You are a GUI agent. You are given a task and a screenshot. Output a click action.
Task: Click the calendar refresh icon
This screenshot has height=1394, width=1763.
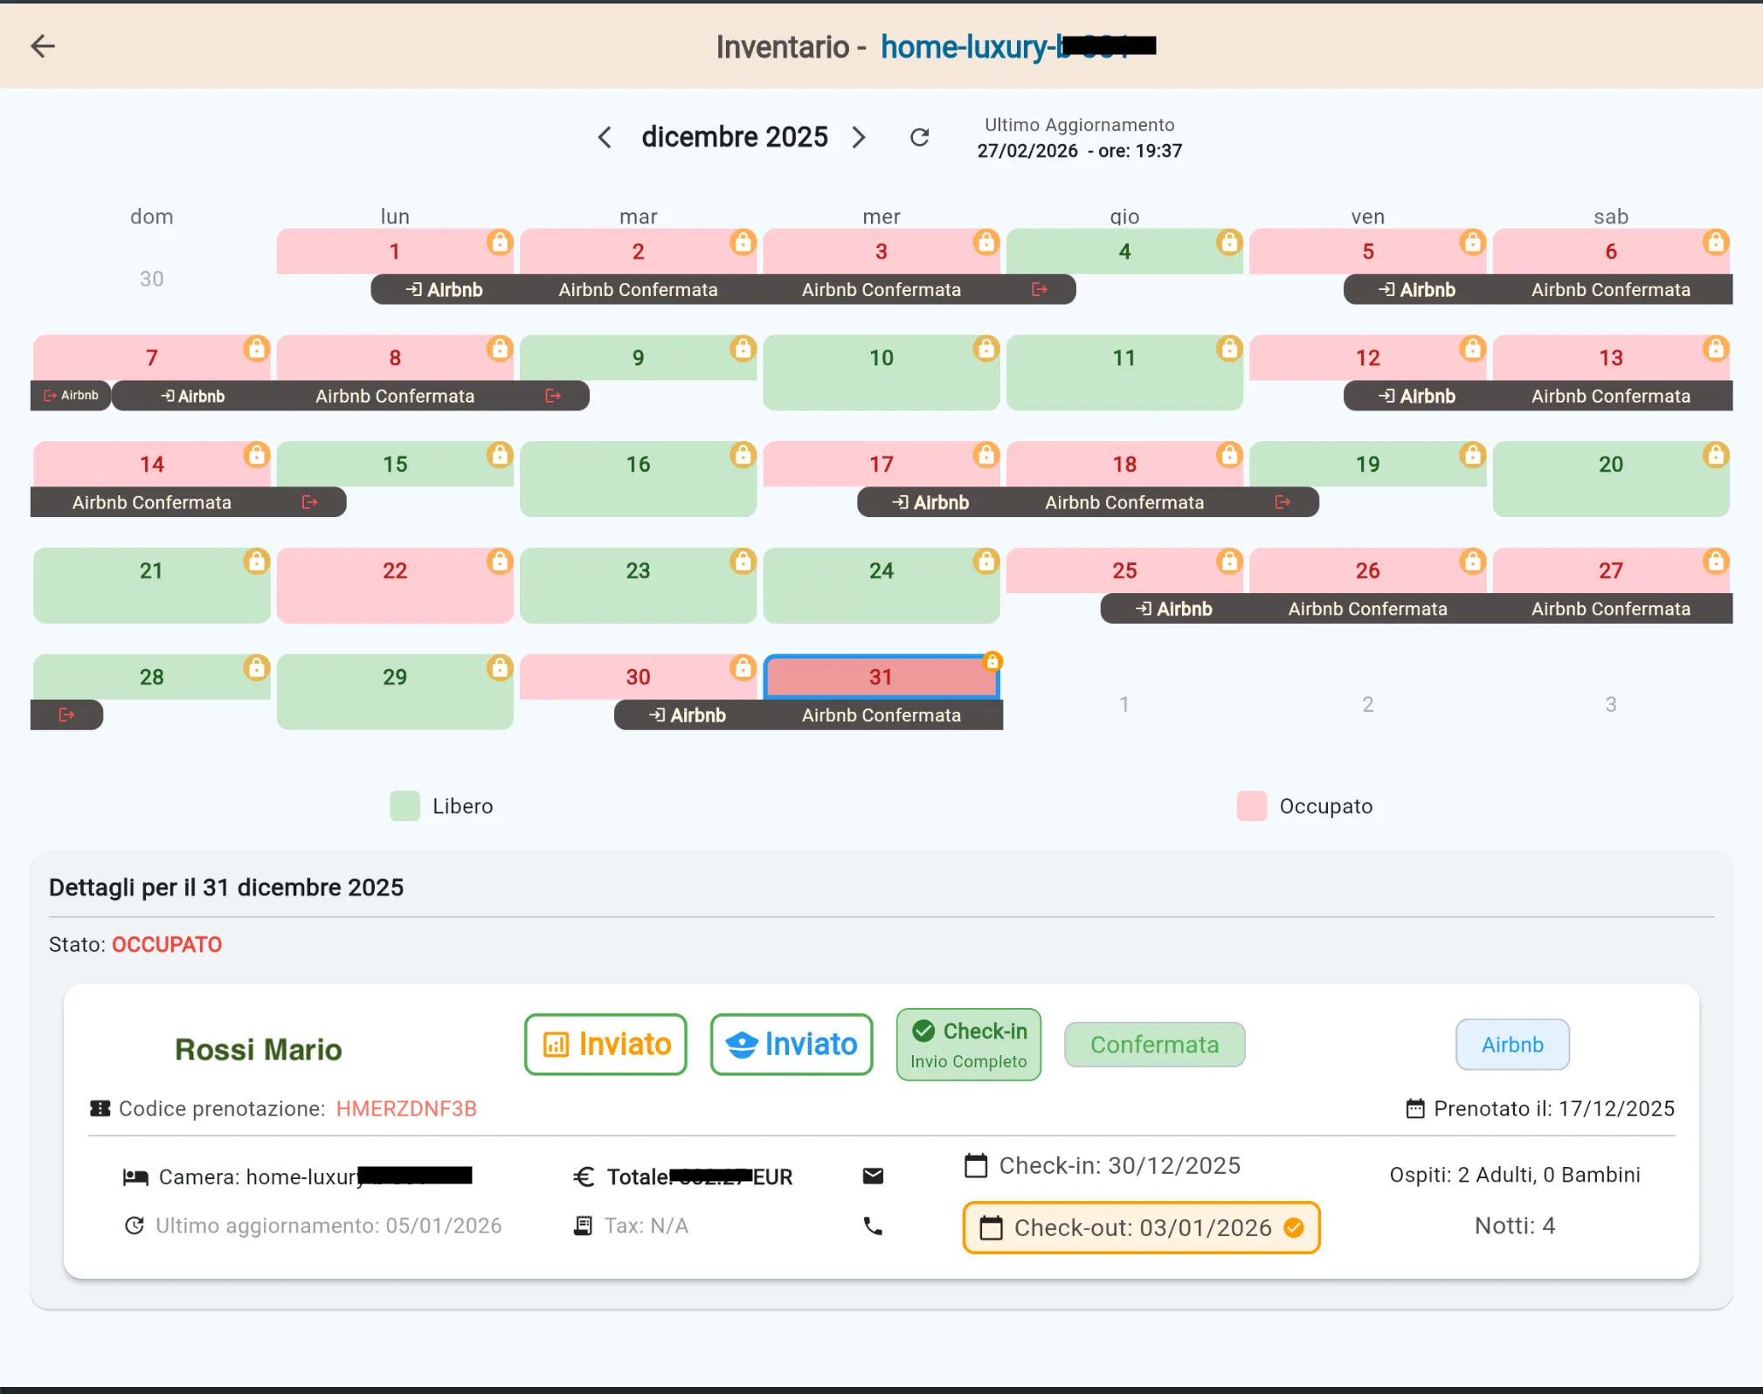[920, 137]
